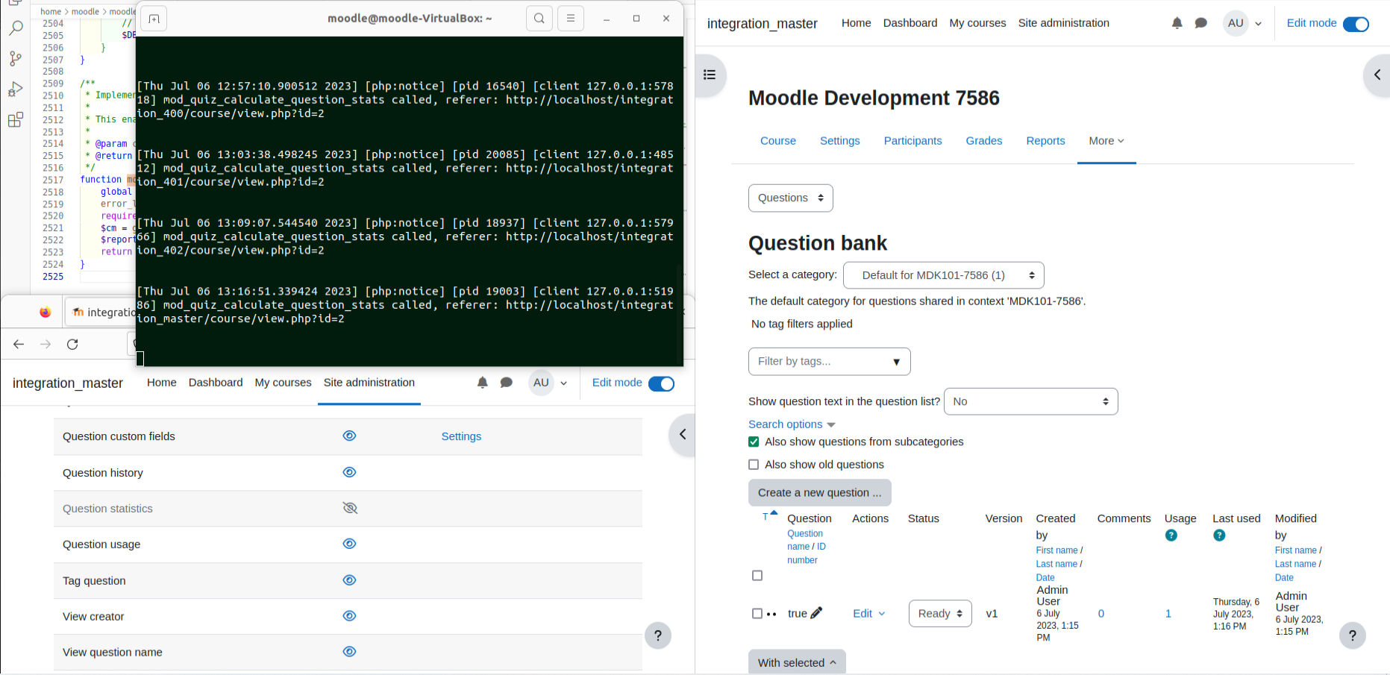Open the Questions page selector dropdown
The height and width of the screenshot is (675, 1390).
pos(791,198)
